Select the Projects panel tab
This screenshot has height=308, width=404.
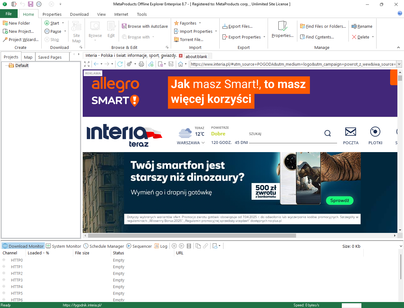pos(11,57)
